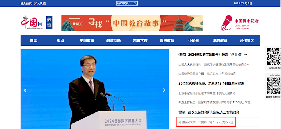
Task: Click the educenter WeChat QR code
Action: (273, 86)
